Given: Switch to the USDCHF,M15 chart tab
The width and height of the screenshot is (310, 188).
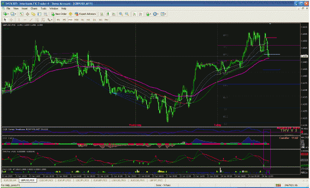Looking at the screenshot, I should coord(46,180).
